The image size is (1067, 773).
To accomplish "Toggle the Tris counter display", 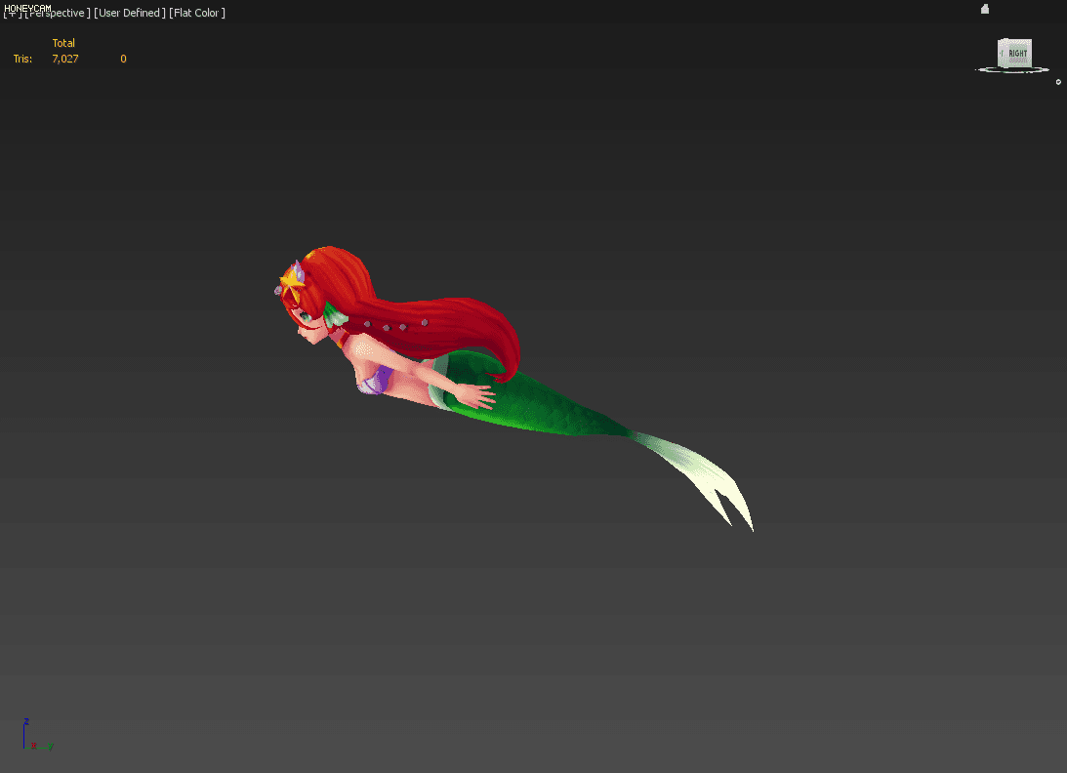I will (x=21, y=59).
